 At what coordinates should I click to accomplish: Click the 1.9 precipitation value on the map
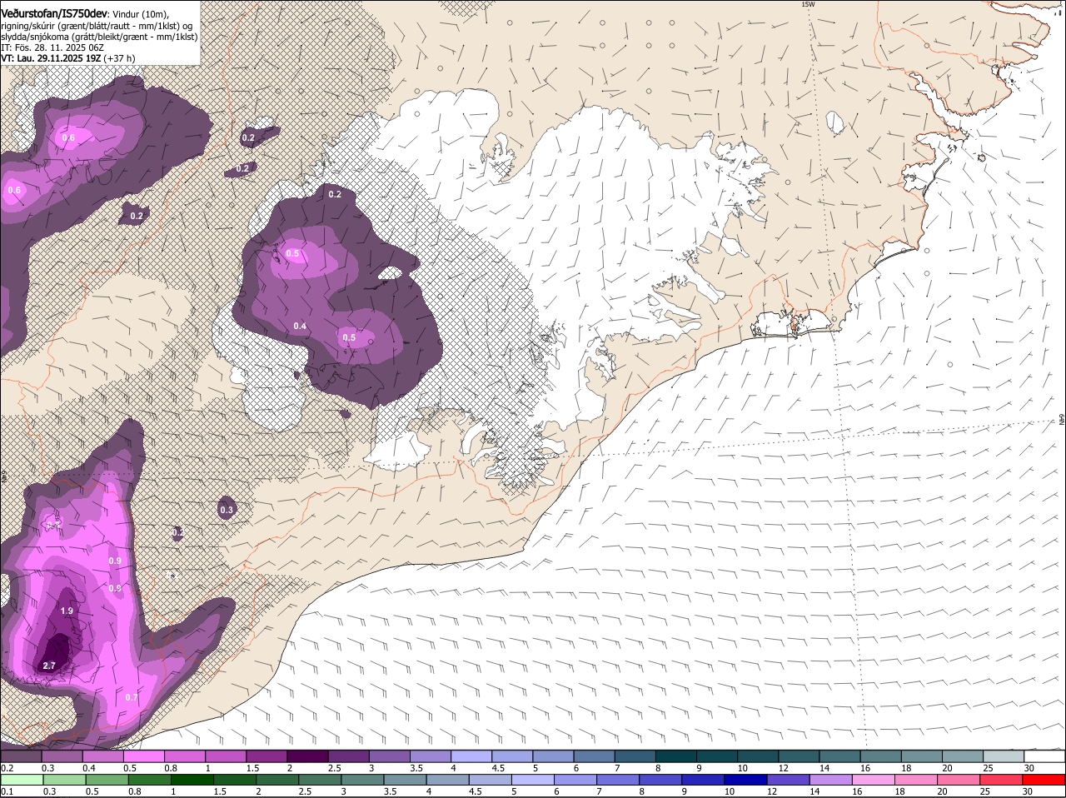click(67, 611)
